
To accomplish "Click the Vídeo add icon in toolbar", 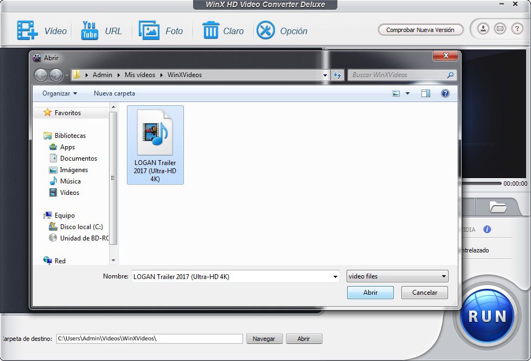I will 27,30.
